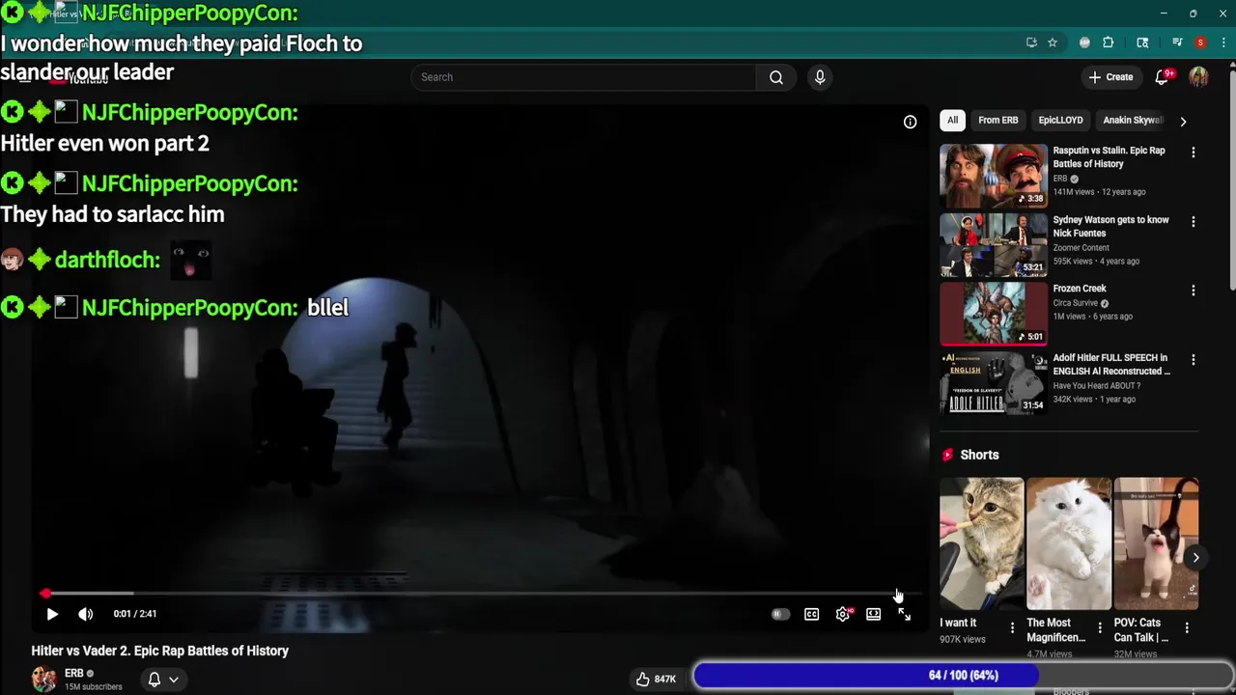Enter full screen mode
1236x695 pixels.
(904, 614)
